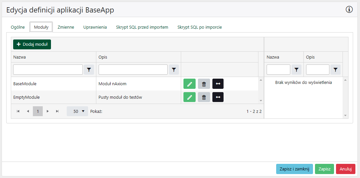This screenshot has height=178, width=360.
Task: Click the arrows icon for EmptyModule
Action: 218,97
